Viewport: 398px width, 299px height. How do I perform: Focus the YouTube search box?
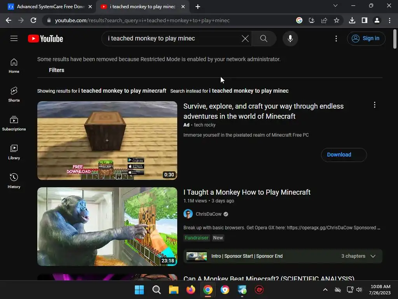click(173, 39)
